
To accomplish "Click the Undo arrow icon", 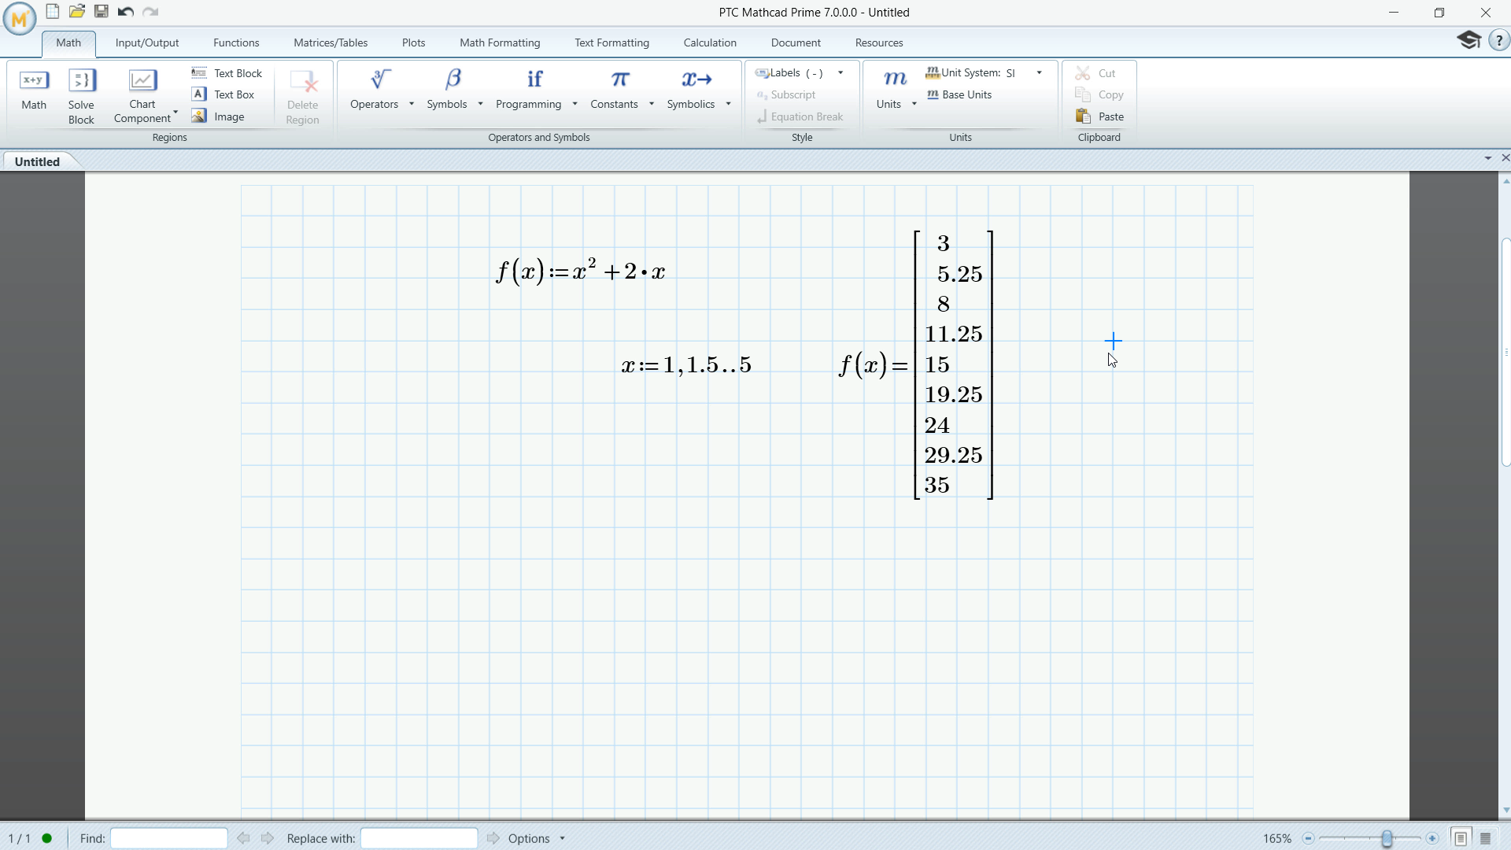I will tap(126, 11).
